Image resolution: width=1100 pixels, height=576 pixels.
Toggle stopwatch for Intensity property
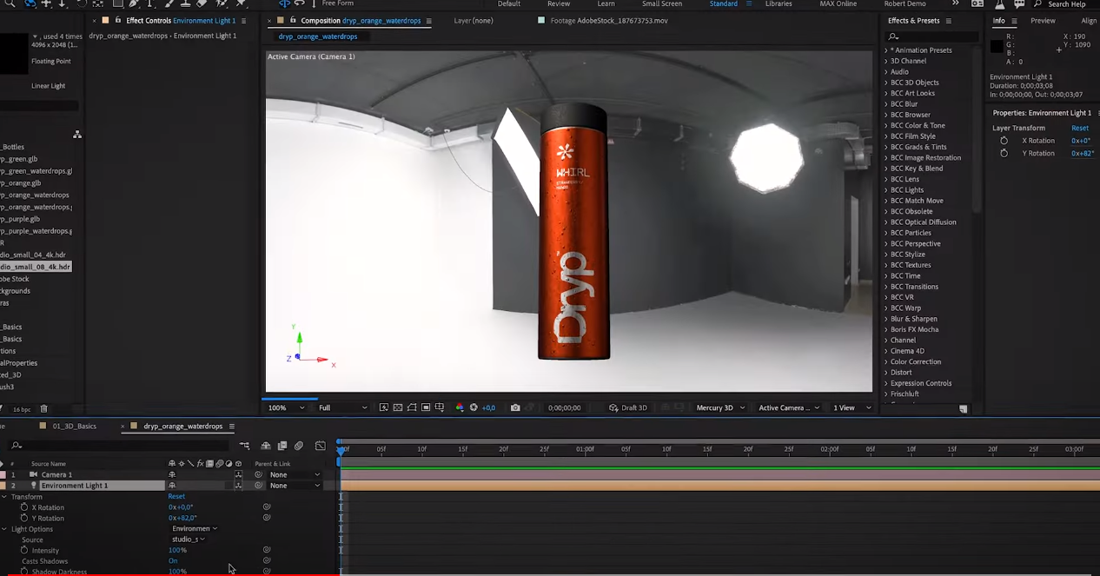coord(24,550)
